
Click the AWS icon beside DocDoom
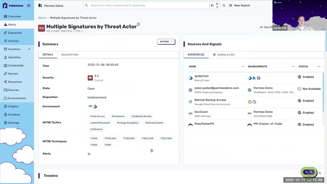[190, 113]
